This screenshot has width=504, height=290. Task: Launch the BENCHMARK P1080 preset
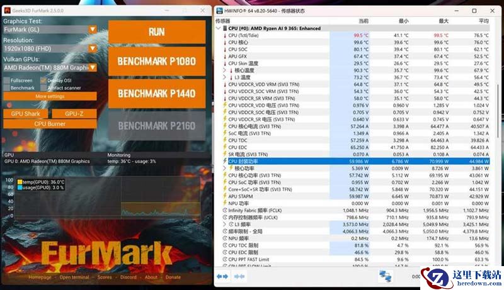[x=157, y=61]
